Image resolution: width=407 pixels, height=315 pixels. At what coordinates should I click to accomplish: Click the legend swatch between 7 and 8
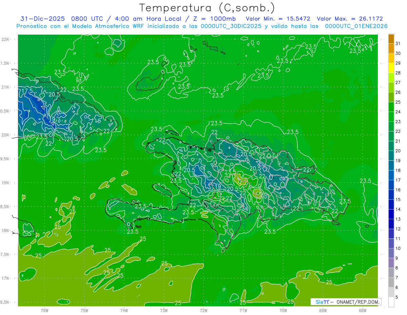[x=391, y=273]
